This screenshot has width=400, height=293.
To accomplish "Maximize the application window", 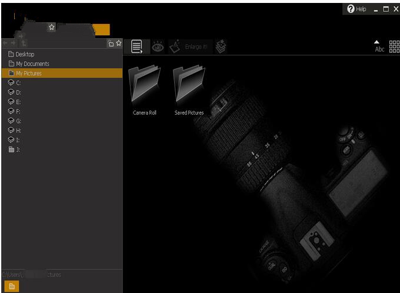I will (x=386, y=9).
